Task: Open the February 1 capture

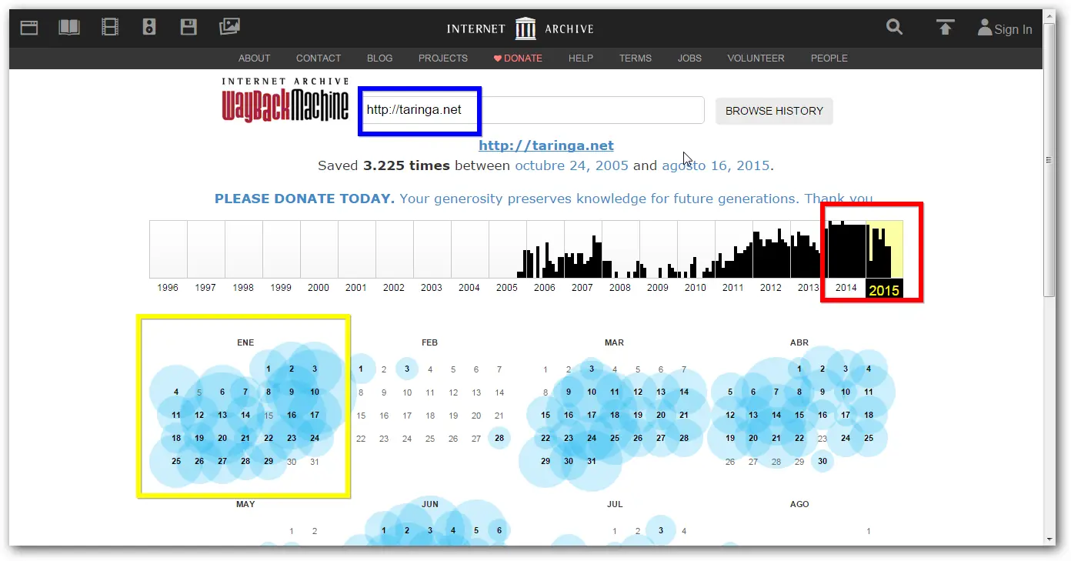Action: tap(361, 369)
